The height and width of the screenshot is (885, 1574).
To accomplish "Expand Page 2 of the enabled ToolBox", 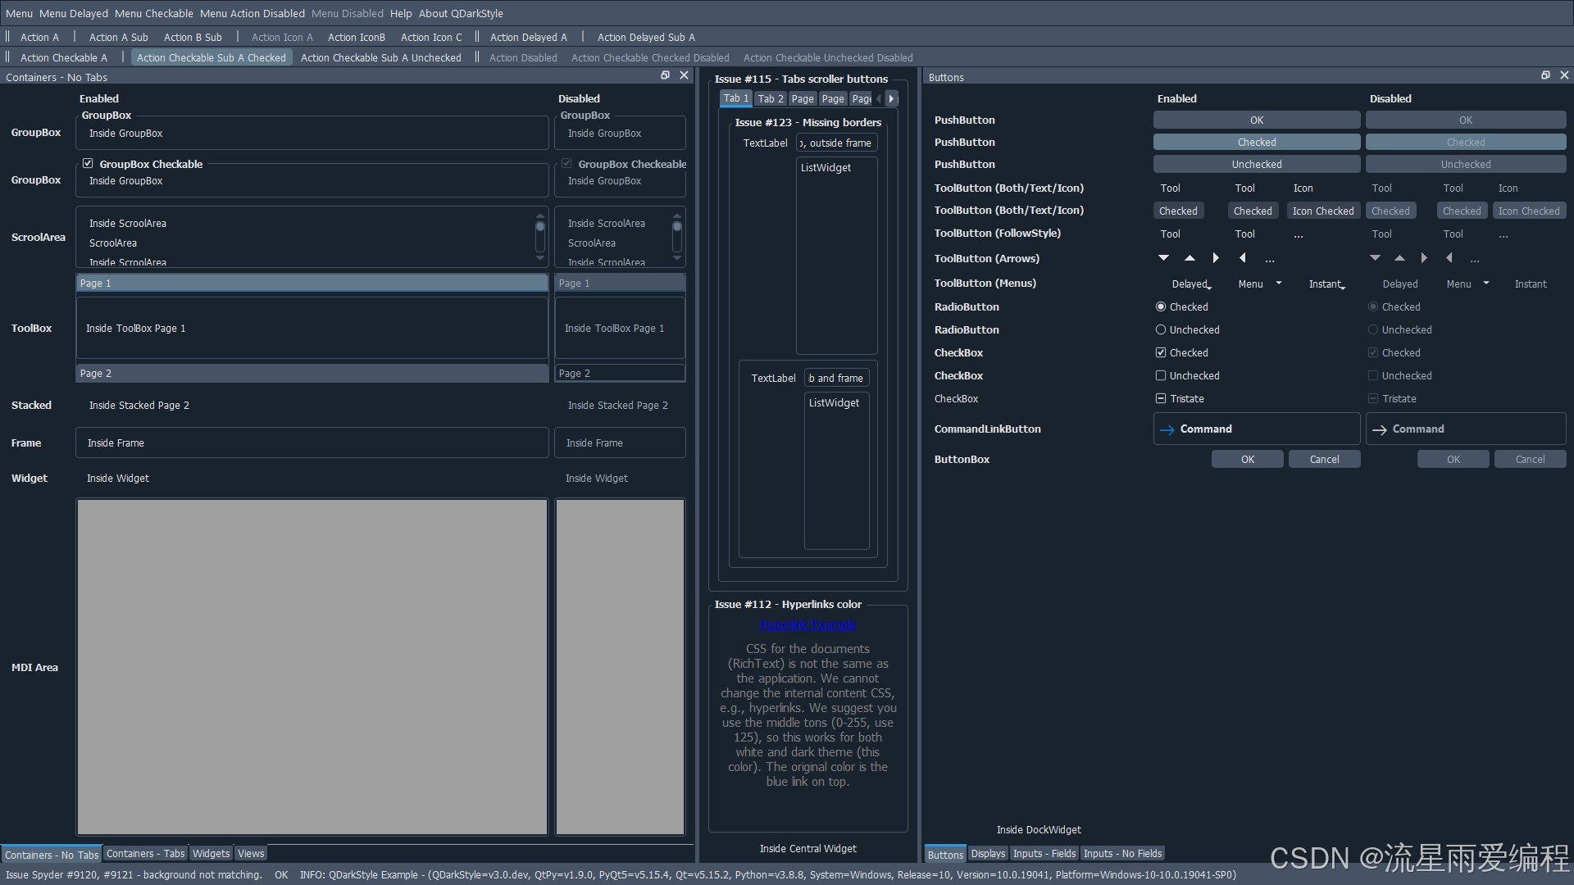I will (312, 373).
